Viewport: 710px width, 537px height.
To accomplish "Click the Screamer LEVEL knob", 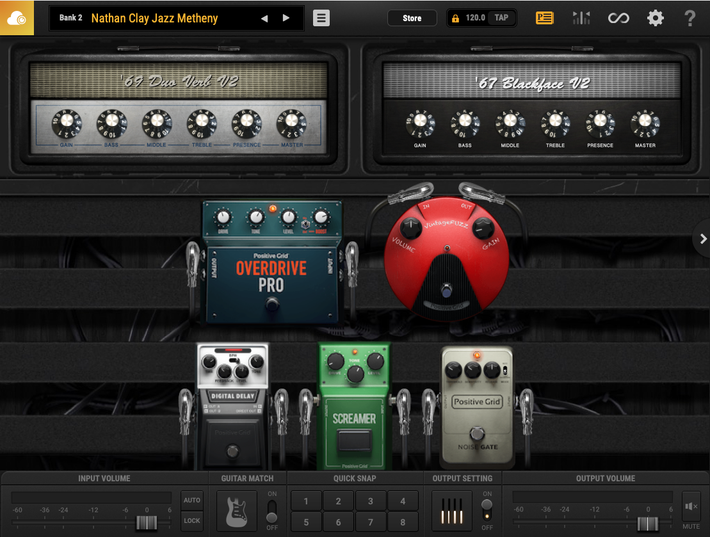I will pyautogui.click(x=375, y=362).
